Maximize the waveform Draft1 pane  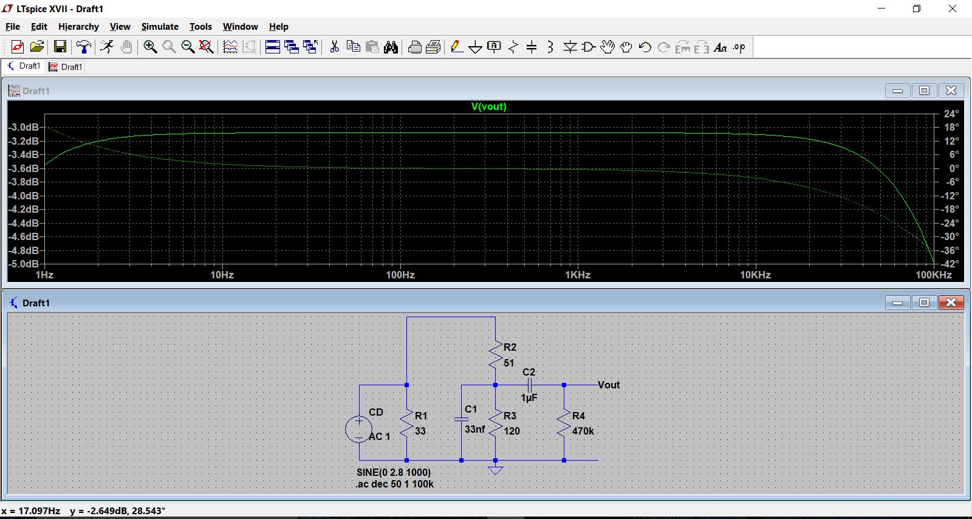924,91
